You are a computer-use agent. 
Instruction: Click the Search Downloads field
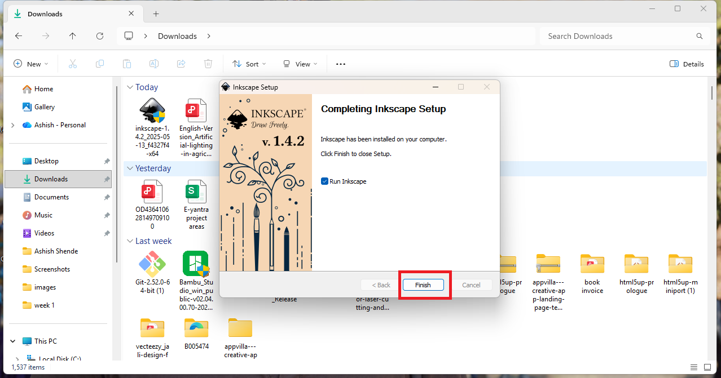625,36
